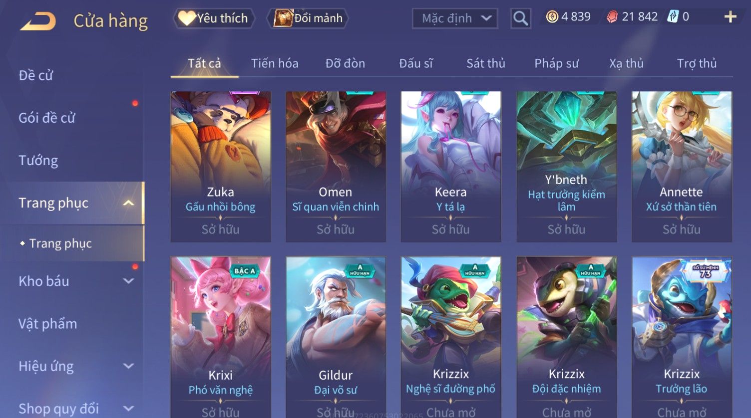Image resolution: width=751 pixels, height=418 pixels.
Task: Click the gold coin balance icon
Action: pos(552,17)
